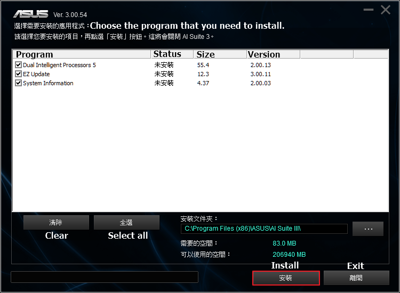Click version 2.00.13 cell
The height and width of the screenshot is (293, 400).
click(260, 65)
